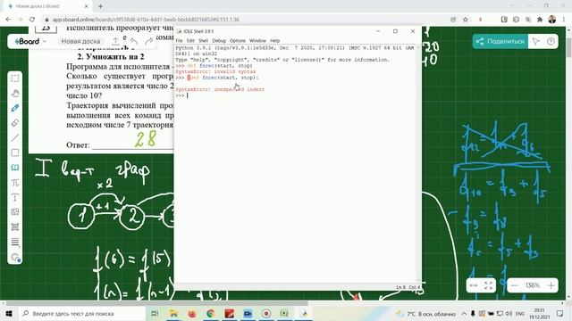
Task: Click the browser address bar URL
Action: click(x=146, y=20)
